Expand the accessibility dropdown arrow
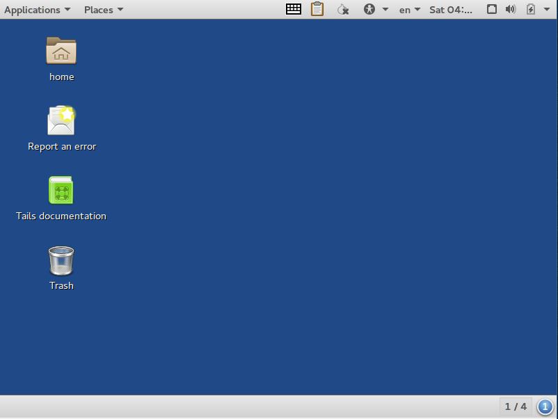The image size is (558, 419). click(x=385, y=9)
